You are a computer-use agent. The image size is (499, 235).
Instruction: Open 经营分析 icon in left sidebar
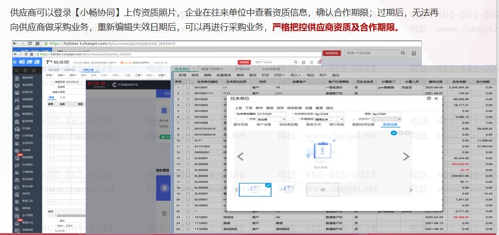point(17,93)
